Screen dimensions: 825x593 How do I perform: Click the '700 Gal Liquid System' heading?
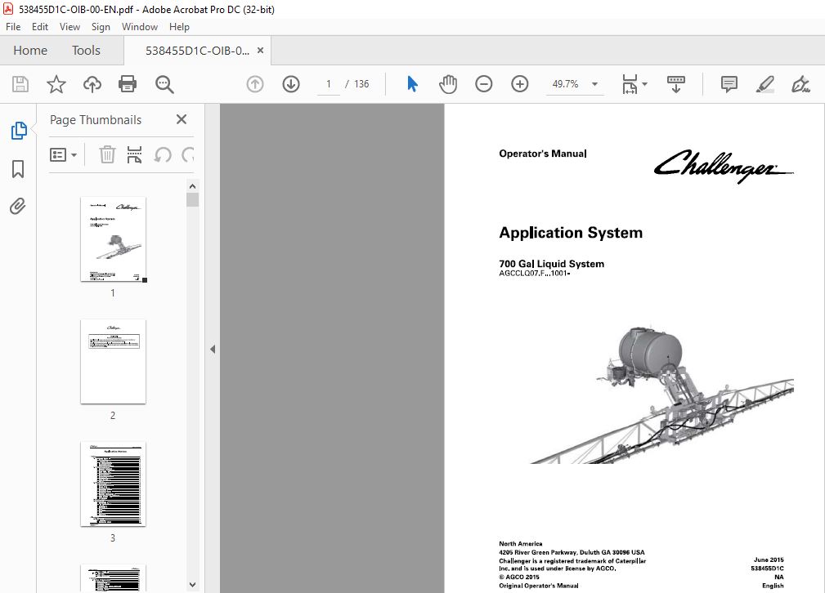tap(551, 264)
